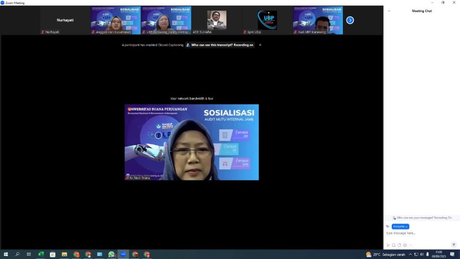Click N. Neni Triana speaker video
Screen dimensions: 460x259
pos(191,142)
